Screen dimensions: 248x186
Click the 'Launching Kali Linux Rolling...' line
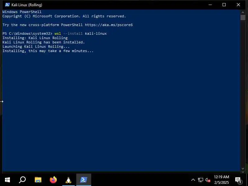click(x=36, y=46)
